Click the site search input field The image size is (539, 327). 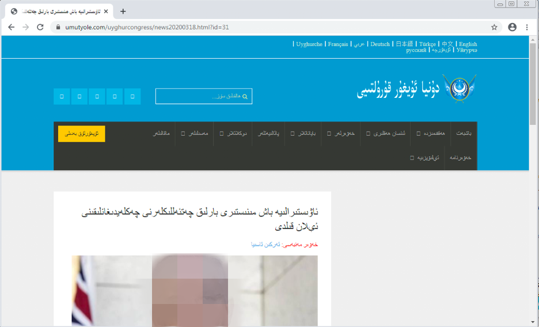pos(204,96)
